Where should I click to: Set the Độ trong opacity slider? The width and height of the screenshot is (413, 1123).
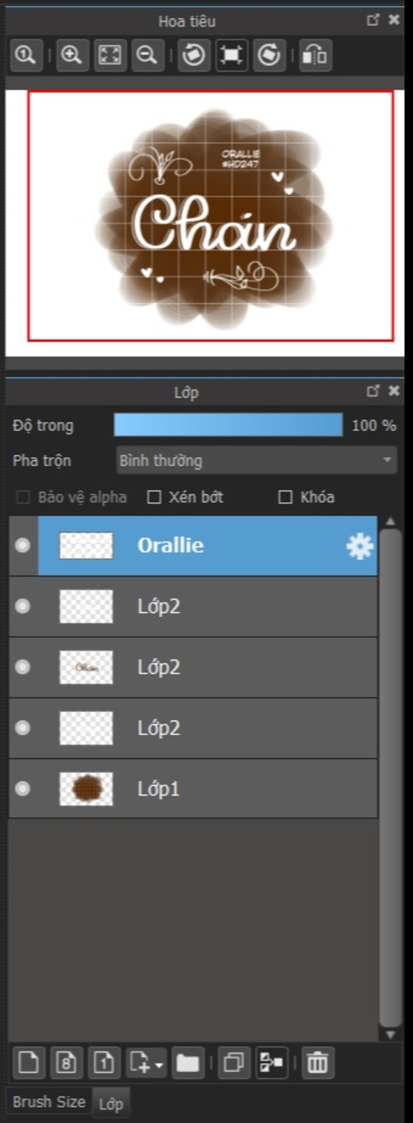pyautogui.click(x=228, y=425)
